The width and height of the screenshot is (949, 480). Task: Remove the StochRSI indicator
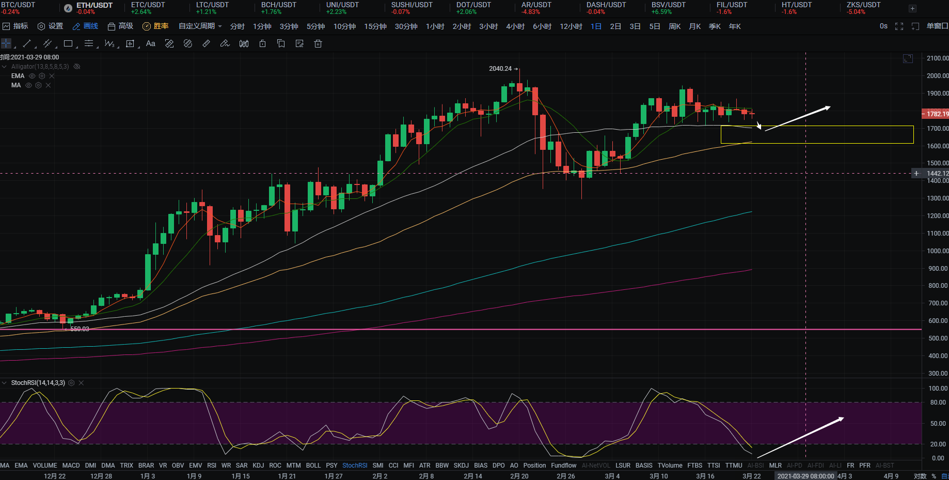click(81, 383)
